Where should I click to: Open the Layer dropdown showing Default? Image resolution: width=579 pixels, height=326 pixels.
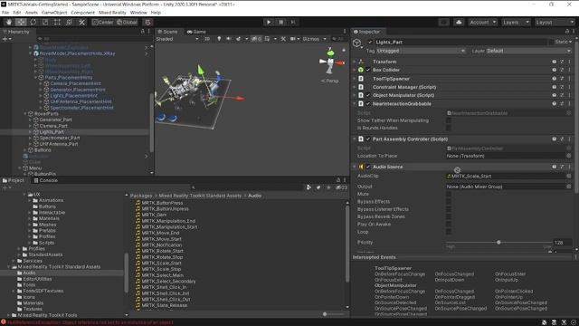click(x=528, y=51)
